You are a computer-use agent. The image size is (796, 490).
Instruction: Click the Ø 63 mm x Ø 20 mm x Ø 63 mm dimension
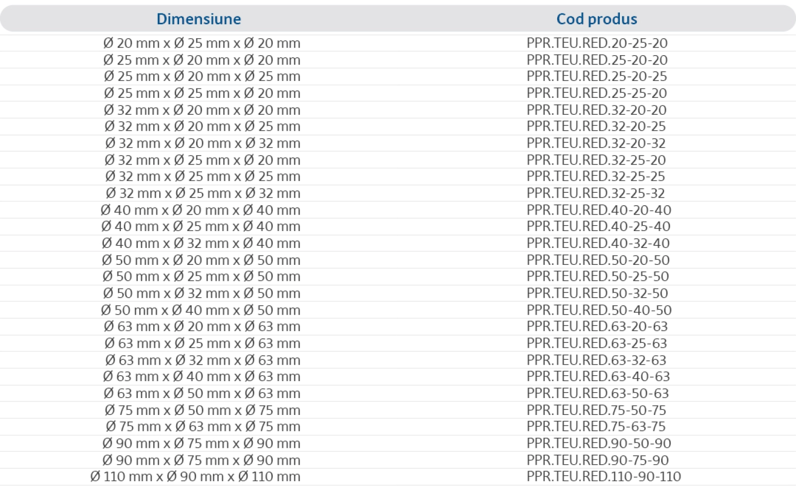(202, 327)
